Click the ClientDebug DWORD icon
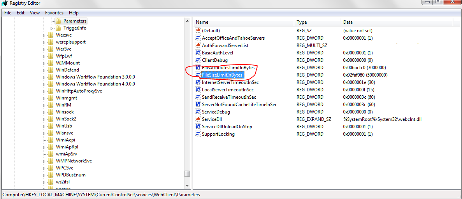This screenshot has width=462, height=199. tap(198, 60)
